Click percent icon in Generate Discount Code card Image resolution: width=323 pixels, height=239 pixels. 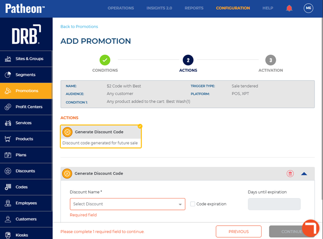[x=67, y=132]
